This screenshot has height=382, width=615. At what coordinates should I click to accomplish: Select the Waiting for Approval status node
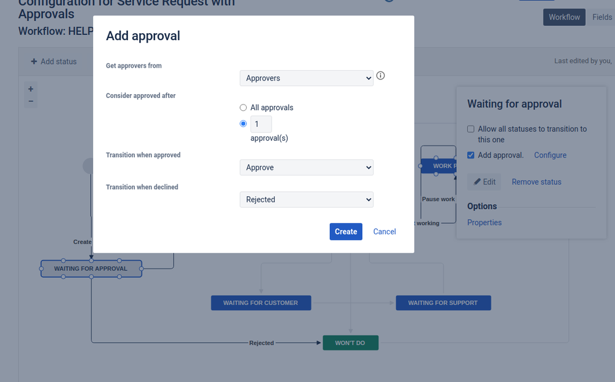(91, 269)
